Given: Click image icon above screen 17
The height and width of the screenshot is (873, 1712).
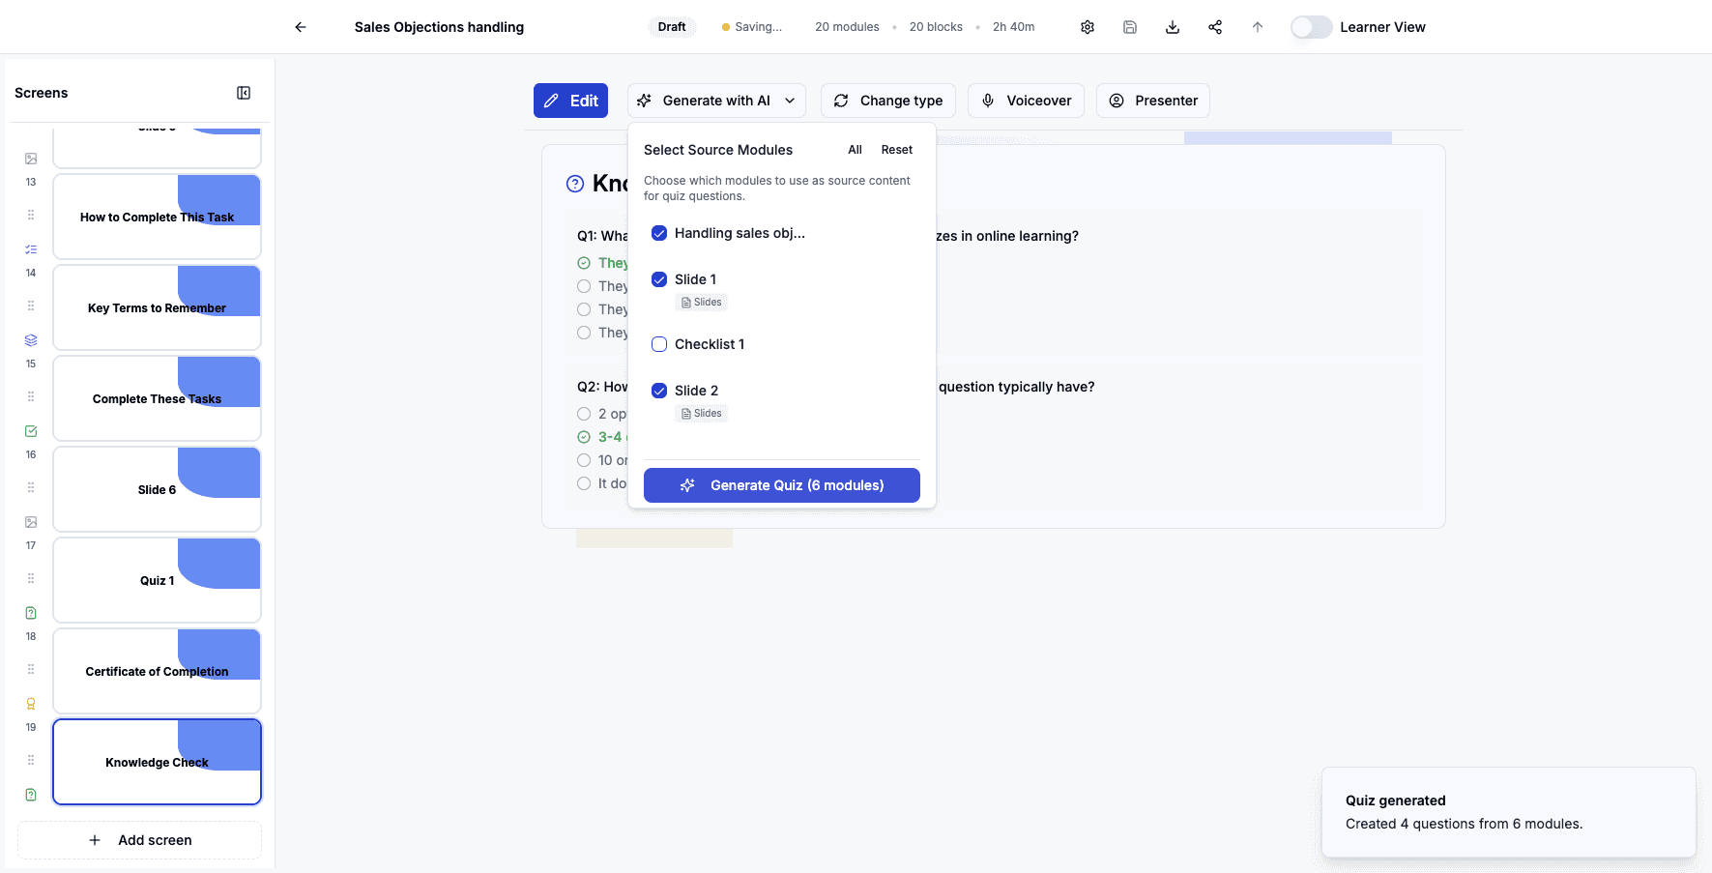Looking at the screenshot, I should (x=31, y=522).
